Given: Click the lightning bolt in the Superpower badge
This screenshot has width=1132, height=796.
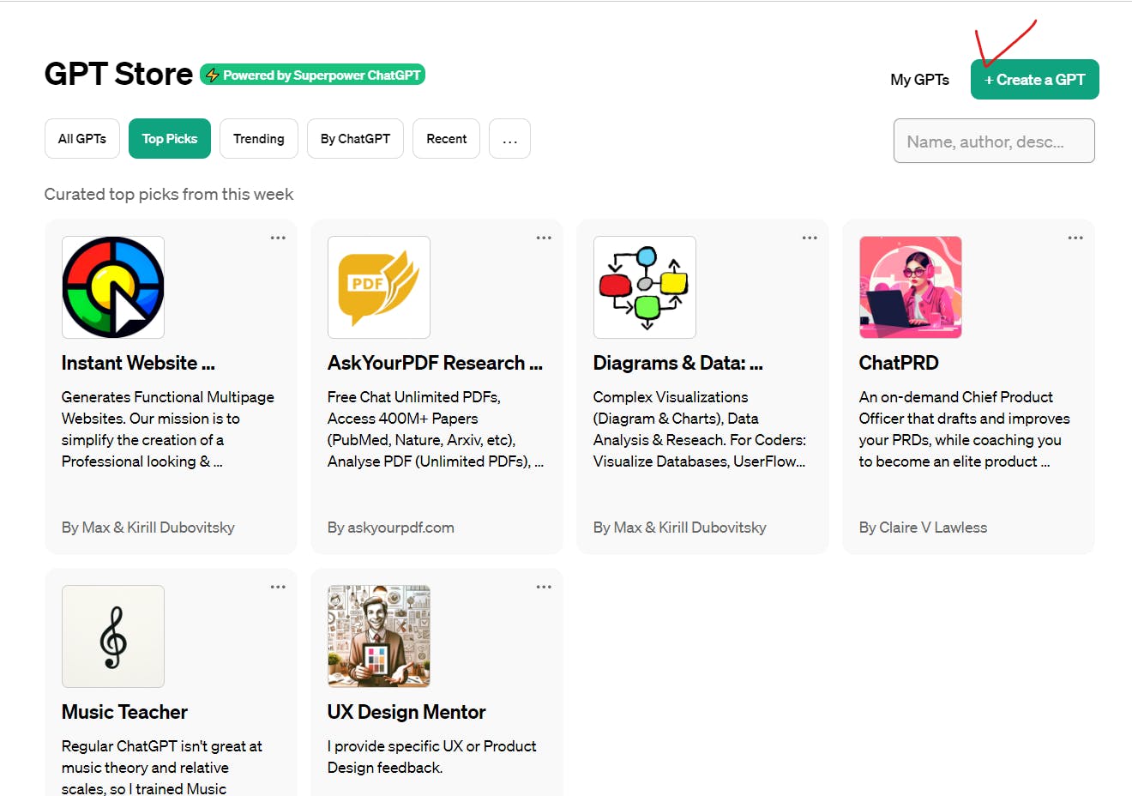Looking at the screenshot, I should tap(212, 75).
